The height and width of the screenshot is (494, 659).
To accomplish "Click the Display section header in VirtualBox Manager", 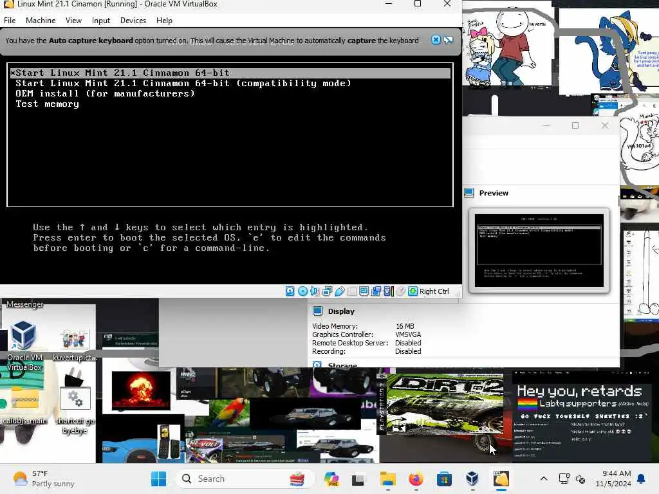I will pos(341,311).
